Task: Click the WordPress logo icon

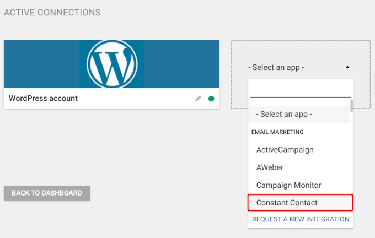Action: pyautogui.click(x=112, y=64)
